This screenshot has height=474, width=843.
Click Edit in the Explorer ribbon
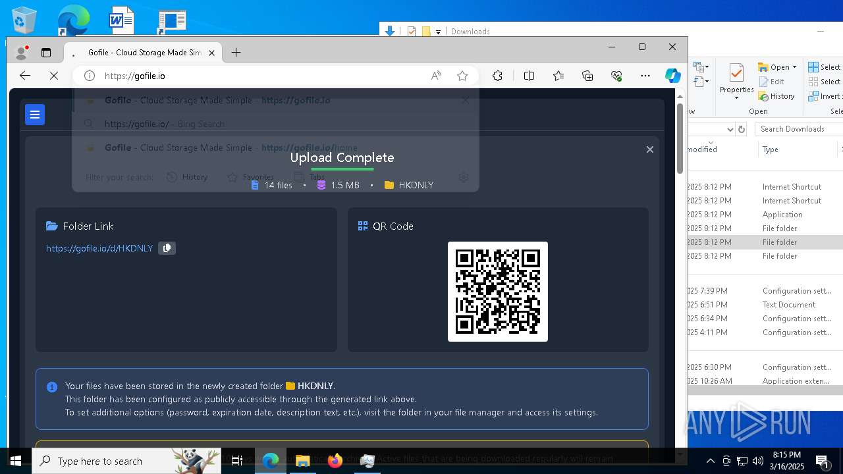coord(771,82)
